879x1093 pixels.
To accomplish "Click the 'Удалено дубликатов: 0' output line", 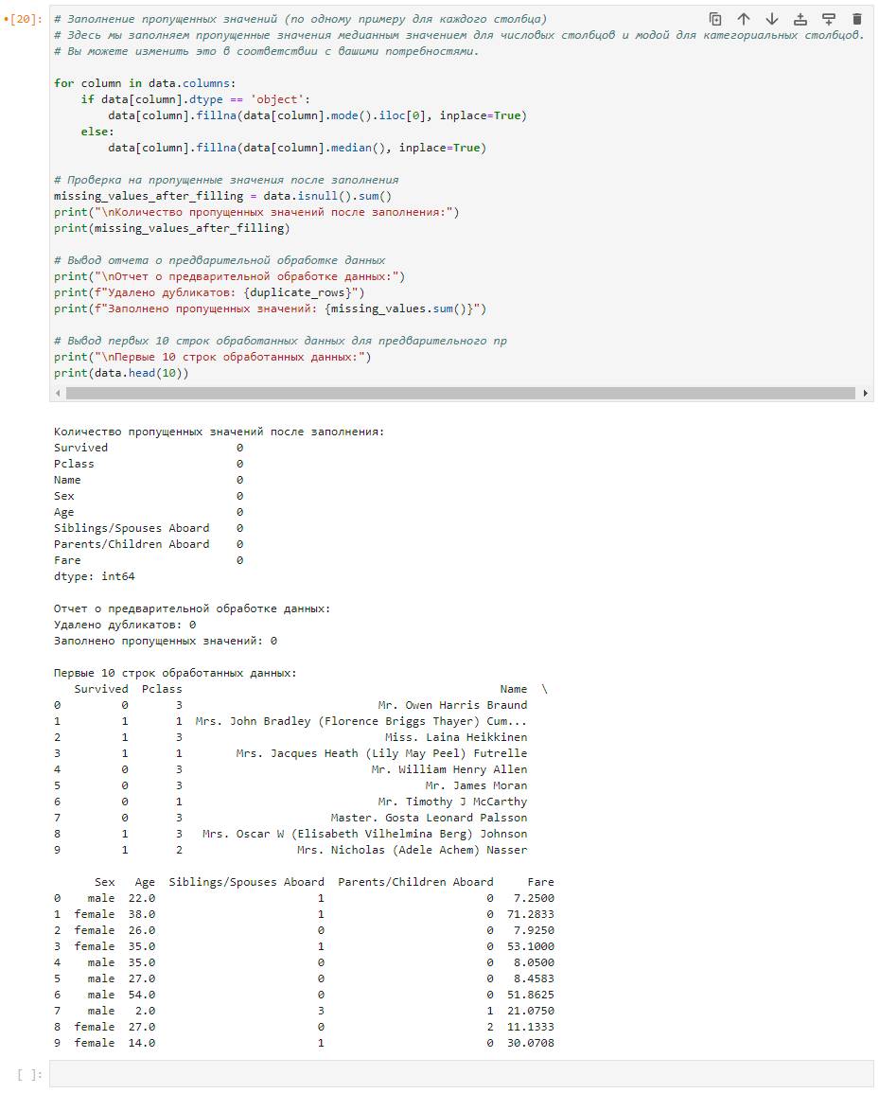I will (x=125, y=625).
